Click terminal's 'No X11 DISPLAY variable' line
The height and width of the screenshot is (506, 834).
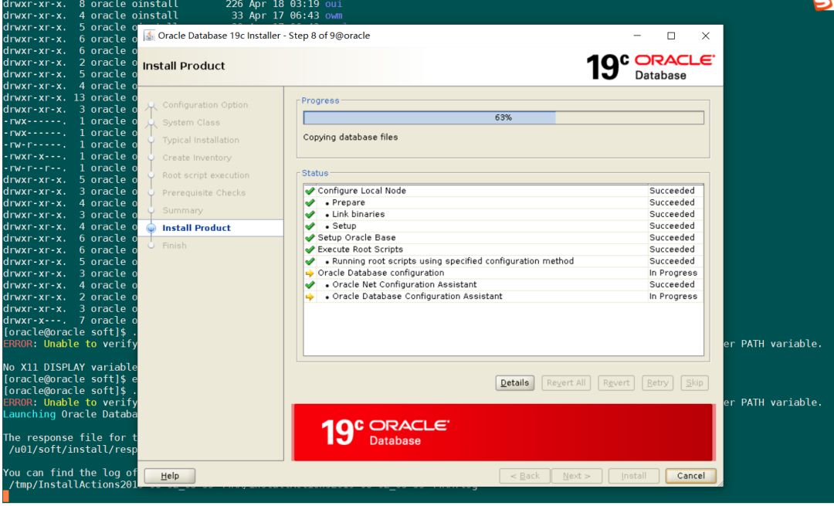(x=70, y=367)
